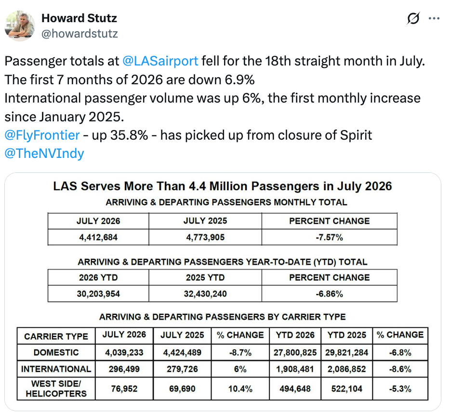
Task: Click the CARRIER TYPE column header
Action: tap(56, 336)
